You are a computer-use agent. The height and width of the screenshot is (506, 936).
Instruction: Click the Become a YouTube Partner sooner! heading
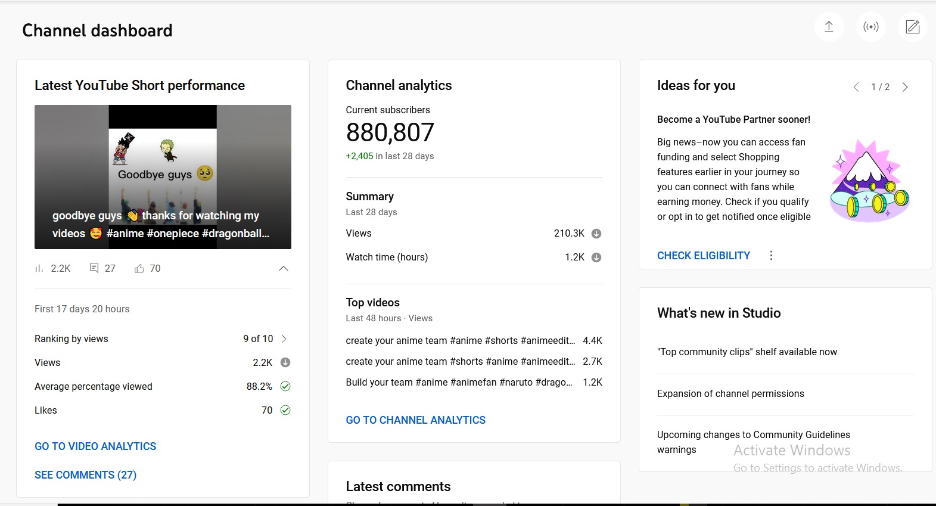734,120
